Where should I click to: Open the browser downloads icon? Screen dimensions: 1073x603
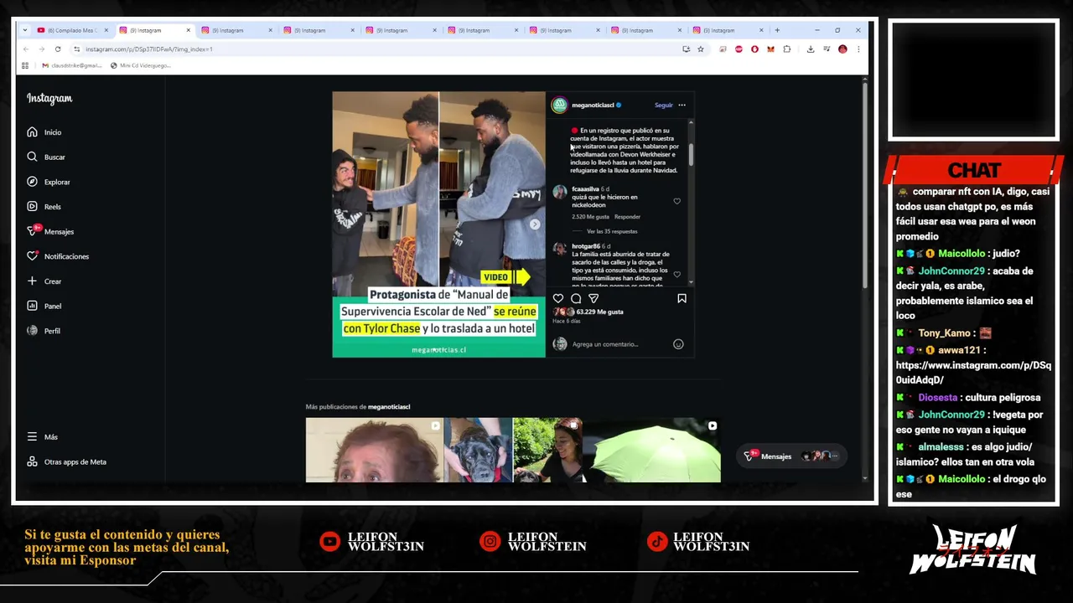(x=811, y=49)
